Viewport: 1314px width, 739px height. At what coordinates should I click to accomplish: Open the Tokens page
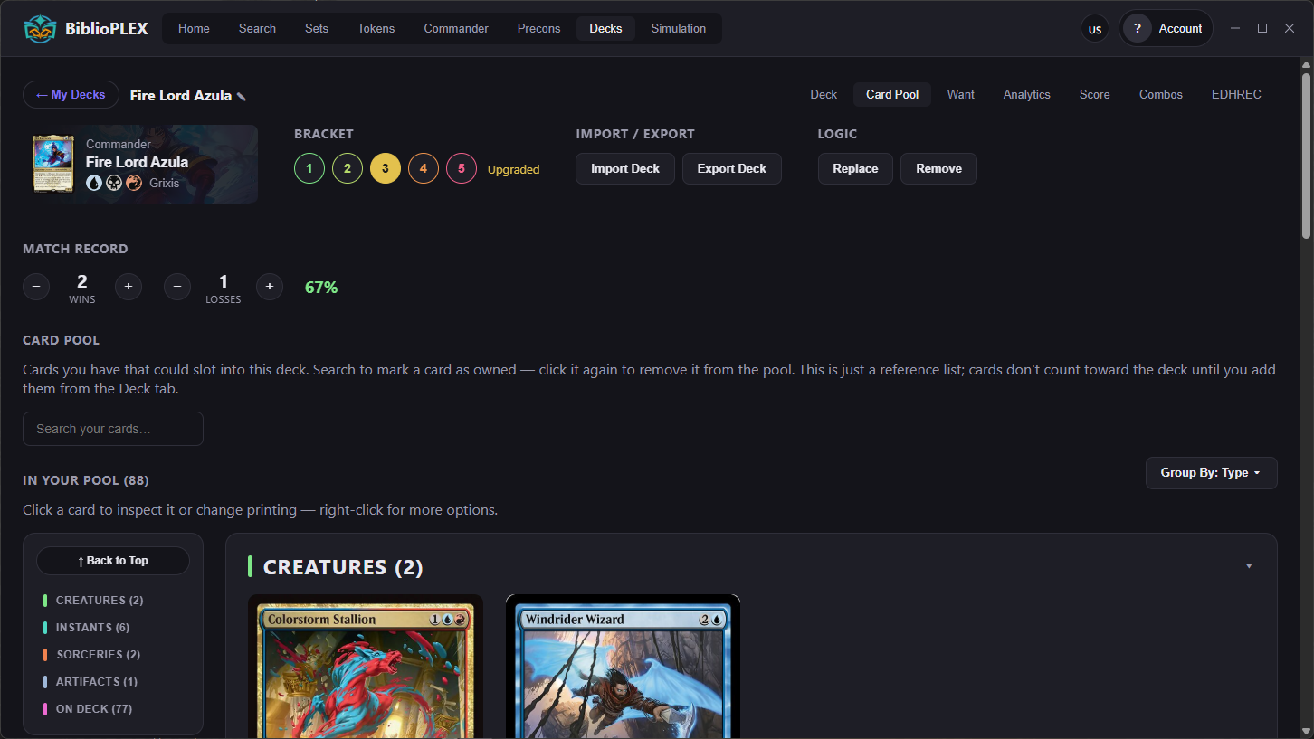point(376,29)
